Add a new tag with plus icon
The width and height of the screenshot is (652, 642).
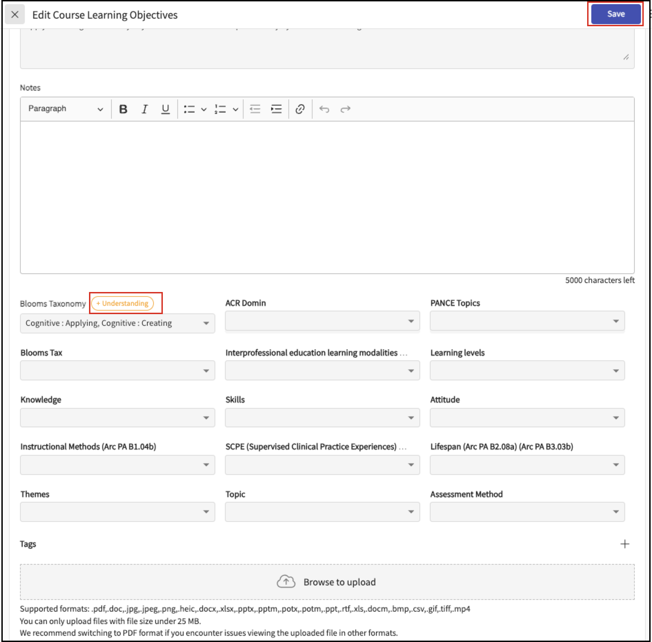pos(625,544)
